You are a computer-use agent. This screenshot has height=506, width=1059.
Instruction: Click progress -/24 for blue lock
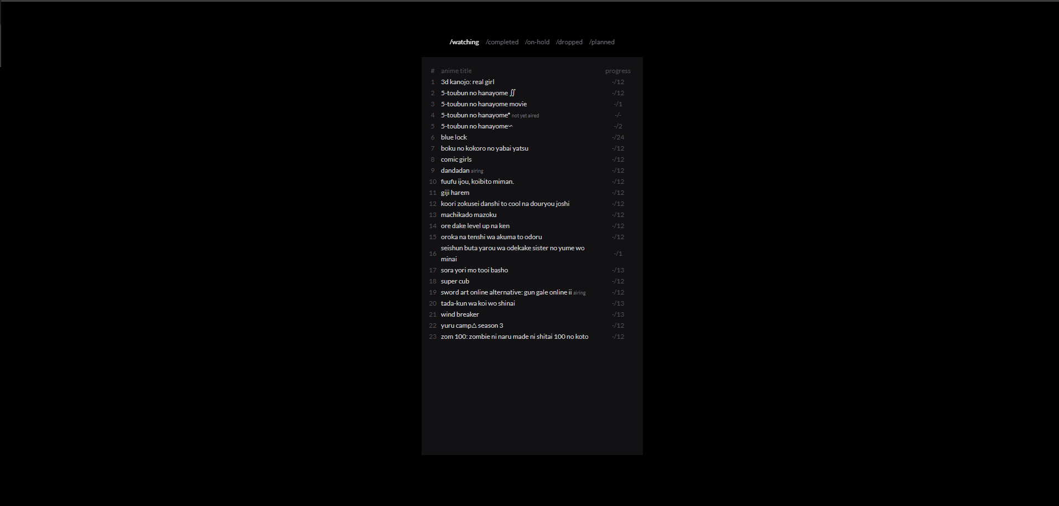[618, 137]
